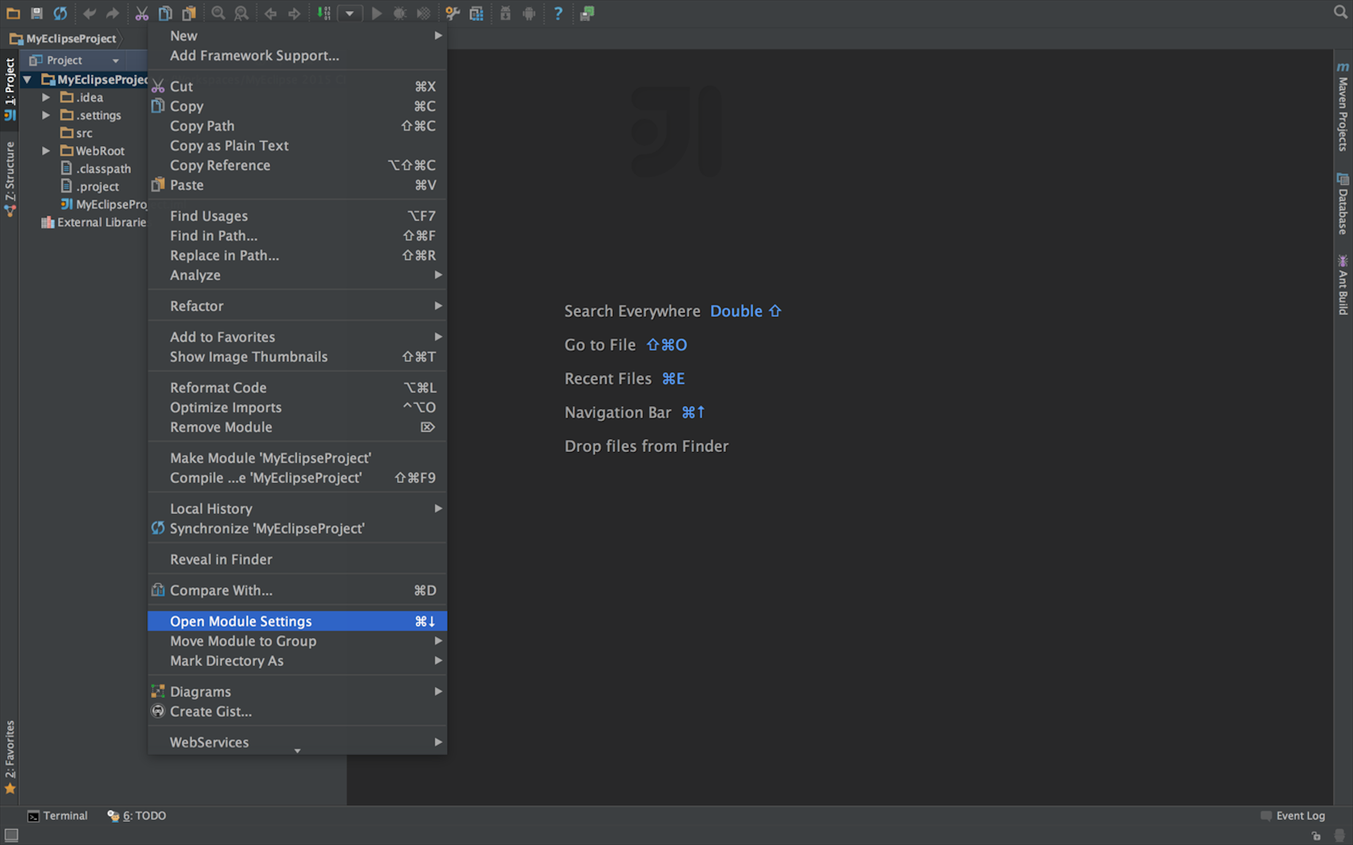Screen dimensions: 1353x845
Task: Toggle the MyEclipseProject root tree item
Action: click(28, 80)
